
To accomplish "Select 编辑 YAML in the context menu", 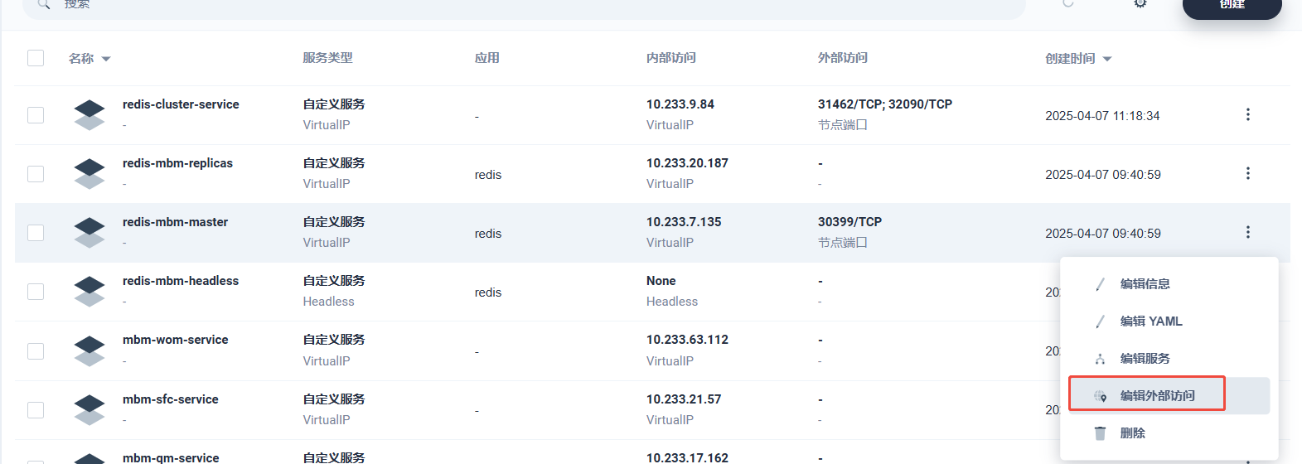I will click(x=1150, y=321).
